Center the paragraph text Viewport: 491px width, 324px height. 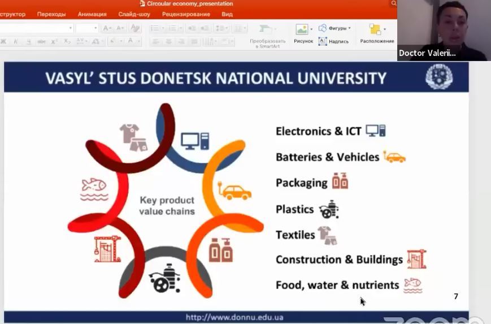click(168, 41)
